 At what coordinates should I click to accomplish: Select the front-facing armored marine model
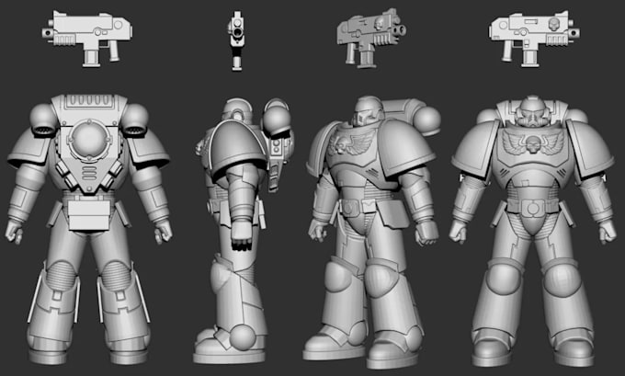click(532, 231)
